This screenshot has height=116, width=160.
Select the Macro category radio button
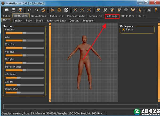point(123,30)
